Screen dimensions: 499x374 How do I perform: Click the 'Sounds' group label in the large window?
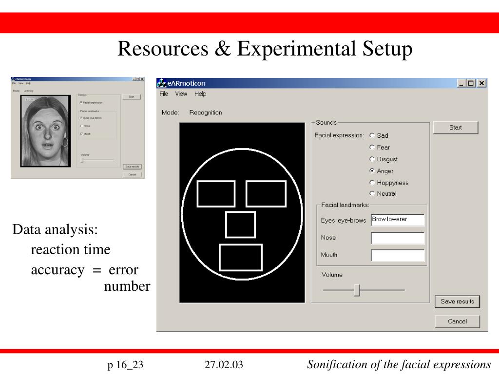(x=326, y=122)
